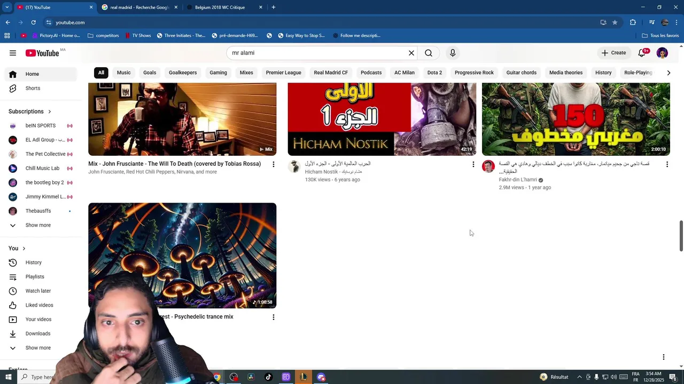Run search with the magnifier button
684x384 pixels.
pos(429,53)
